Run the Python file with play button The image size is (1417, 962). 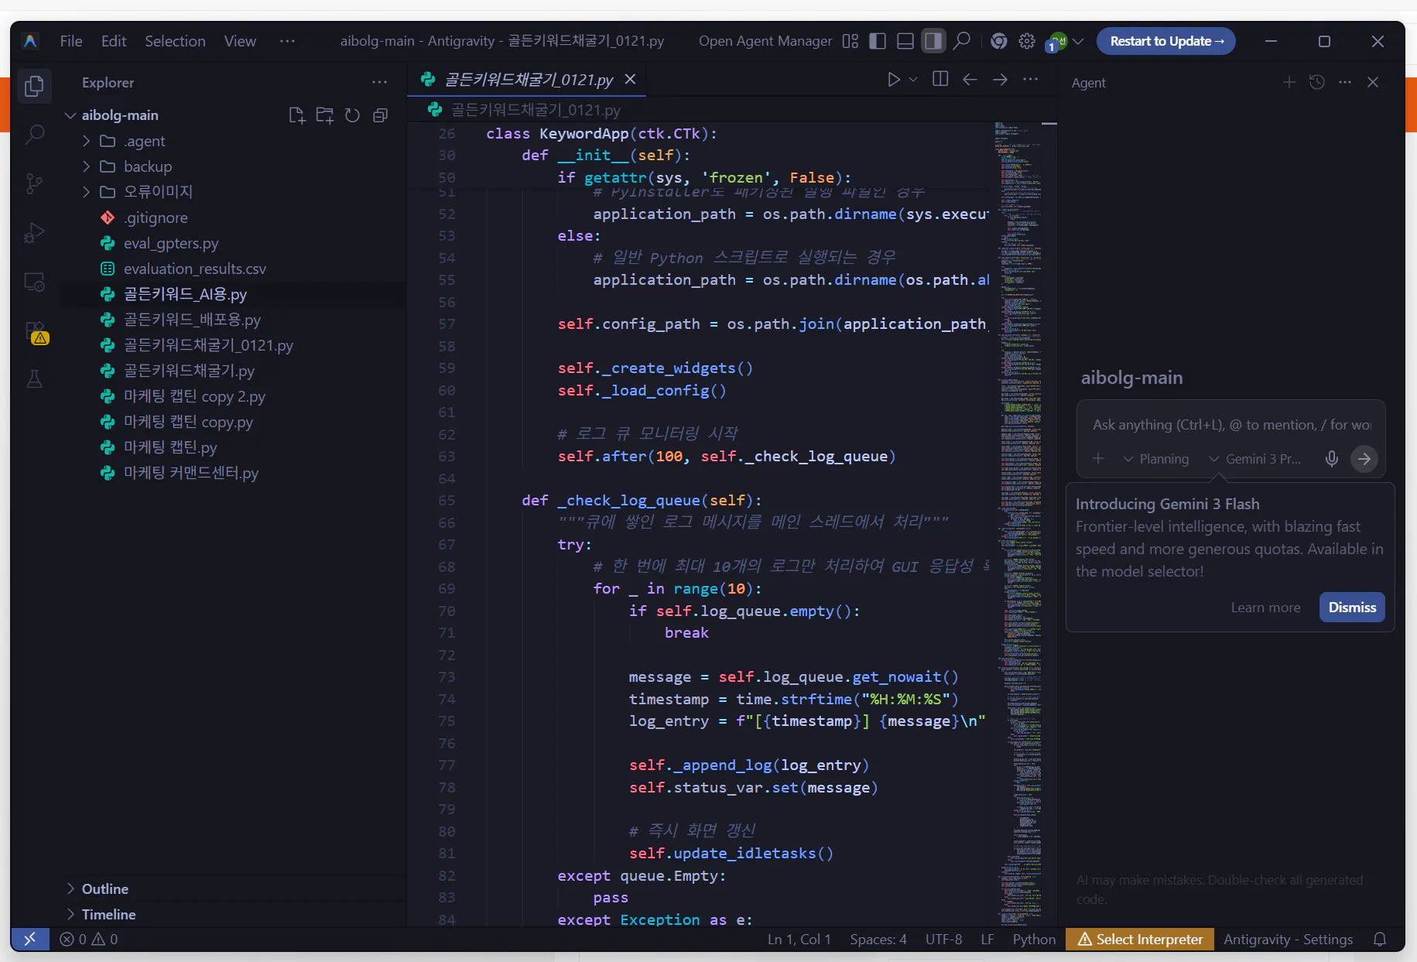point(893,80)
